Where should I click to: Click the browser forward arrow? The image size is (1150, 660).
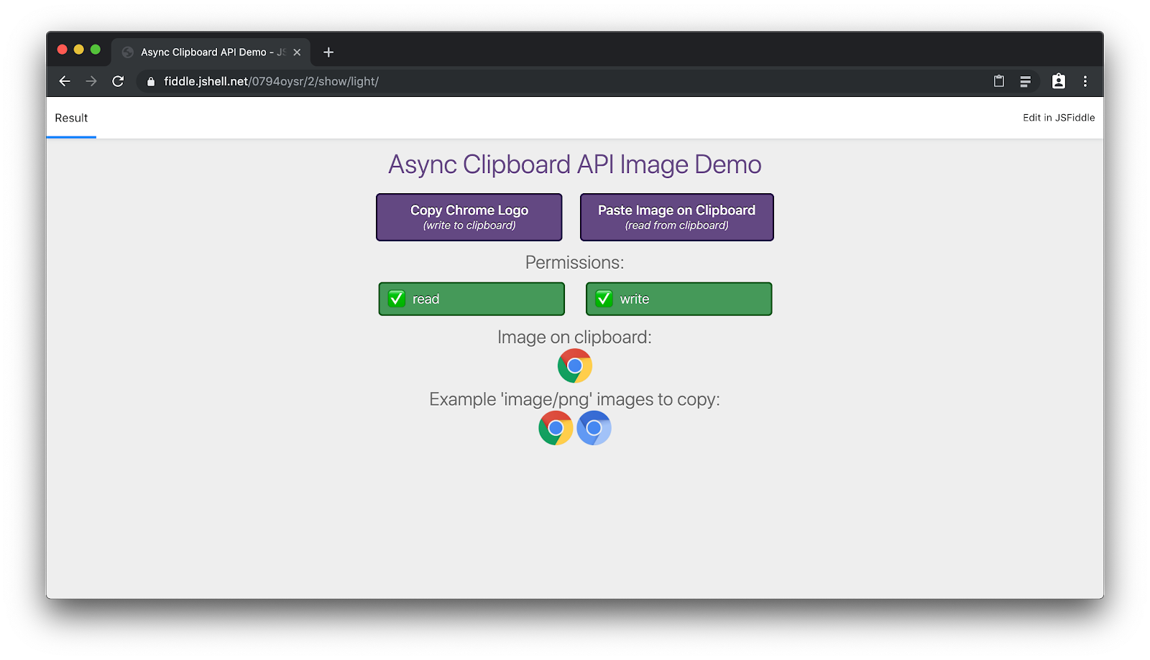(x=91, y=81)
